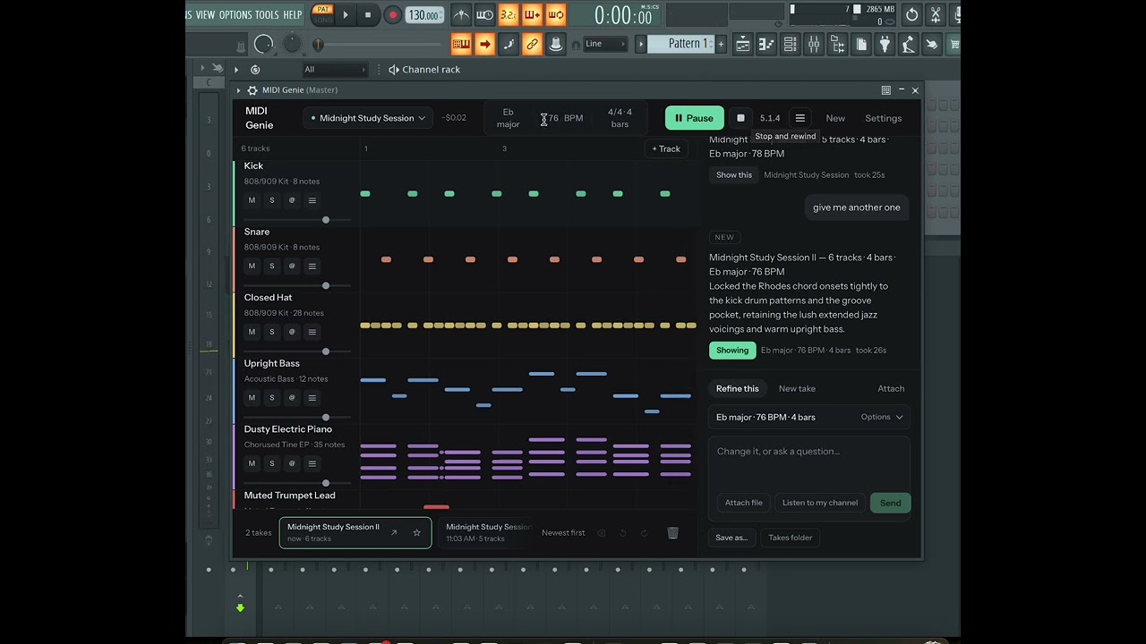Open the Channel rack view icon
Image resolution: width=1146 pixels, height=644 pixels.
(790, 44)
